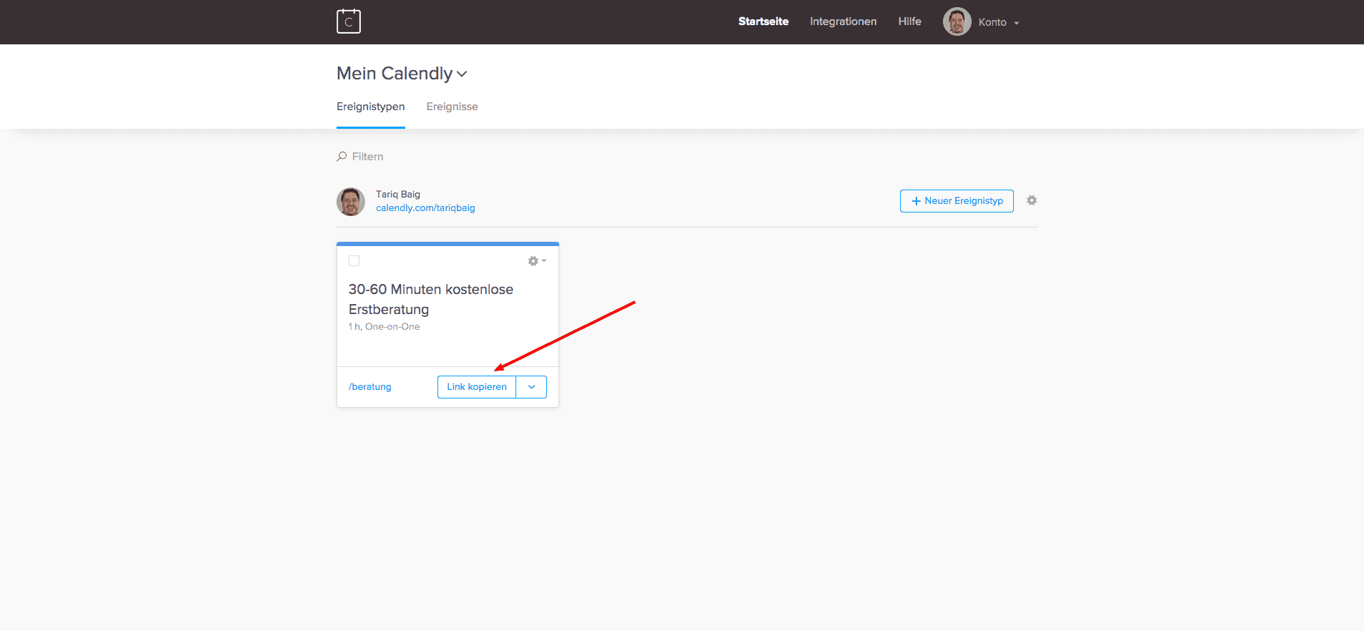Image resolution: width=1364 pixels, height=631 pixels.
Task: Tick the Erstberatung event card checkbox
Action: pyautogui.click(x=354, y=261)
